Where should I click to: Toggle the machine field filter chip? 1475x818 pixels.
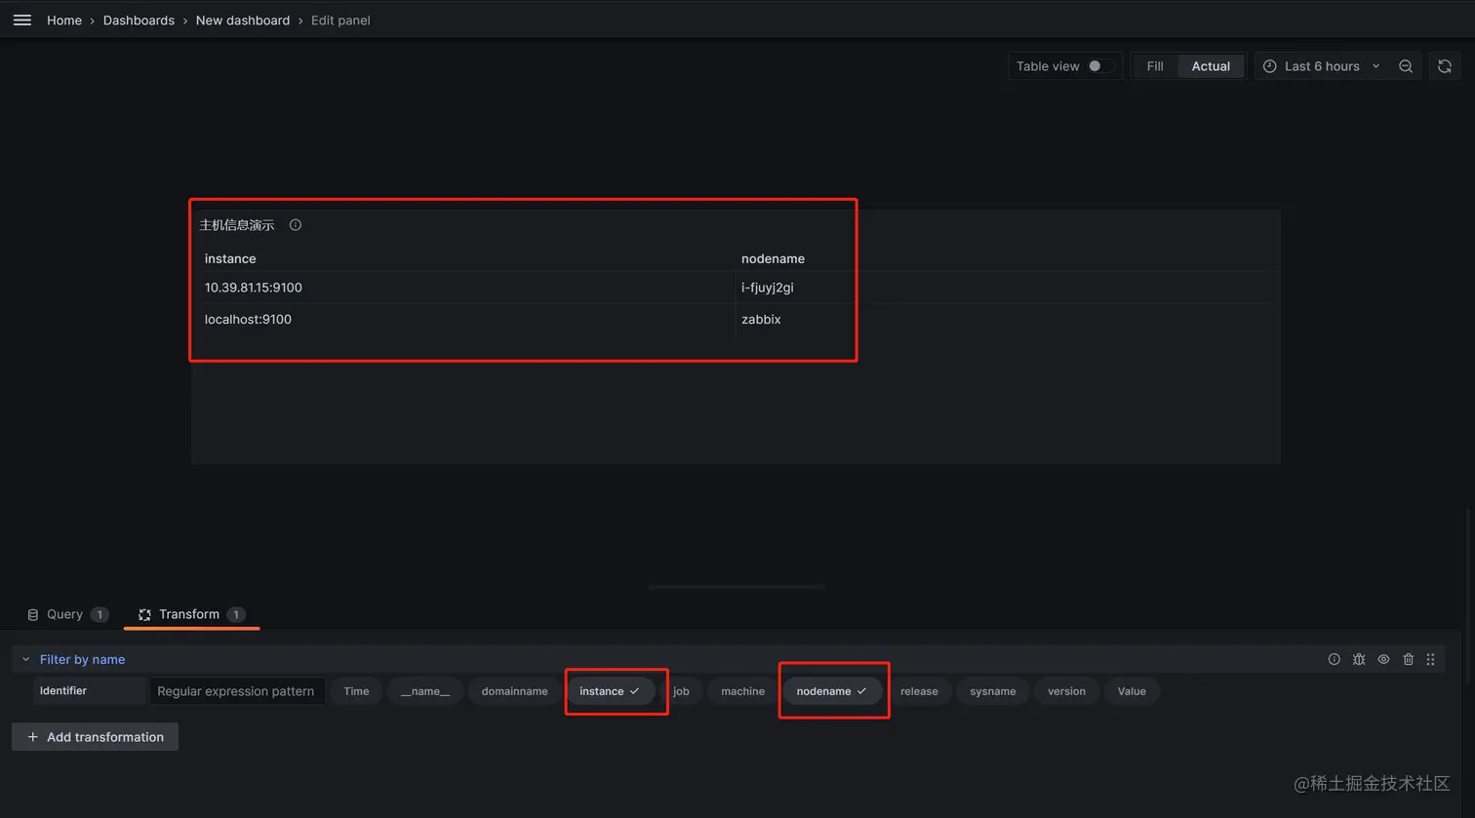click(742, 691)
